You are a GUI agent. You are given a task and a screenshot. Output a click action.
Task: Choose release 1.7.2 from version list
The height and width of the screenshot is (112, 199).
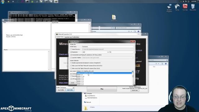click(x=104, y=83)
